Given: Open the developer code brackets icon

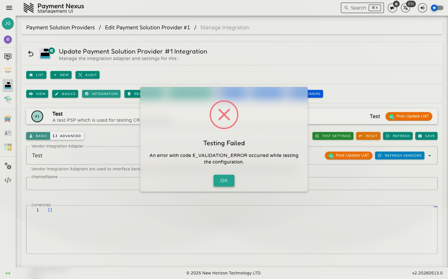Looking at the screenshot, I should click(x=8, y=180).
